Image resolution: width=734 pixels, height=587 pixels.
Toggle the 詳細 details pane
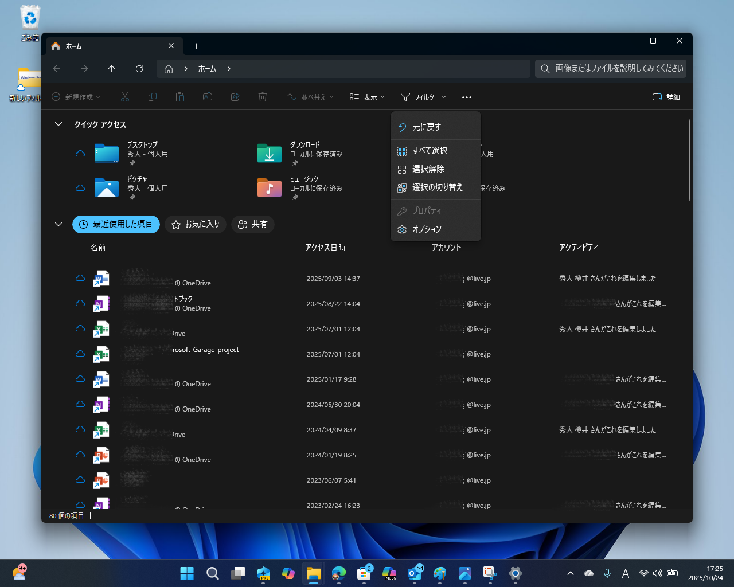pos(666,97)
